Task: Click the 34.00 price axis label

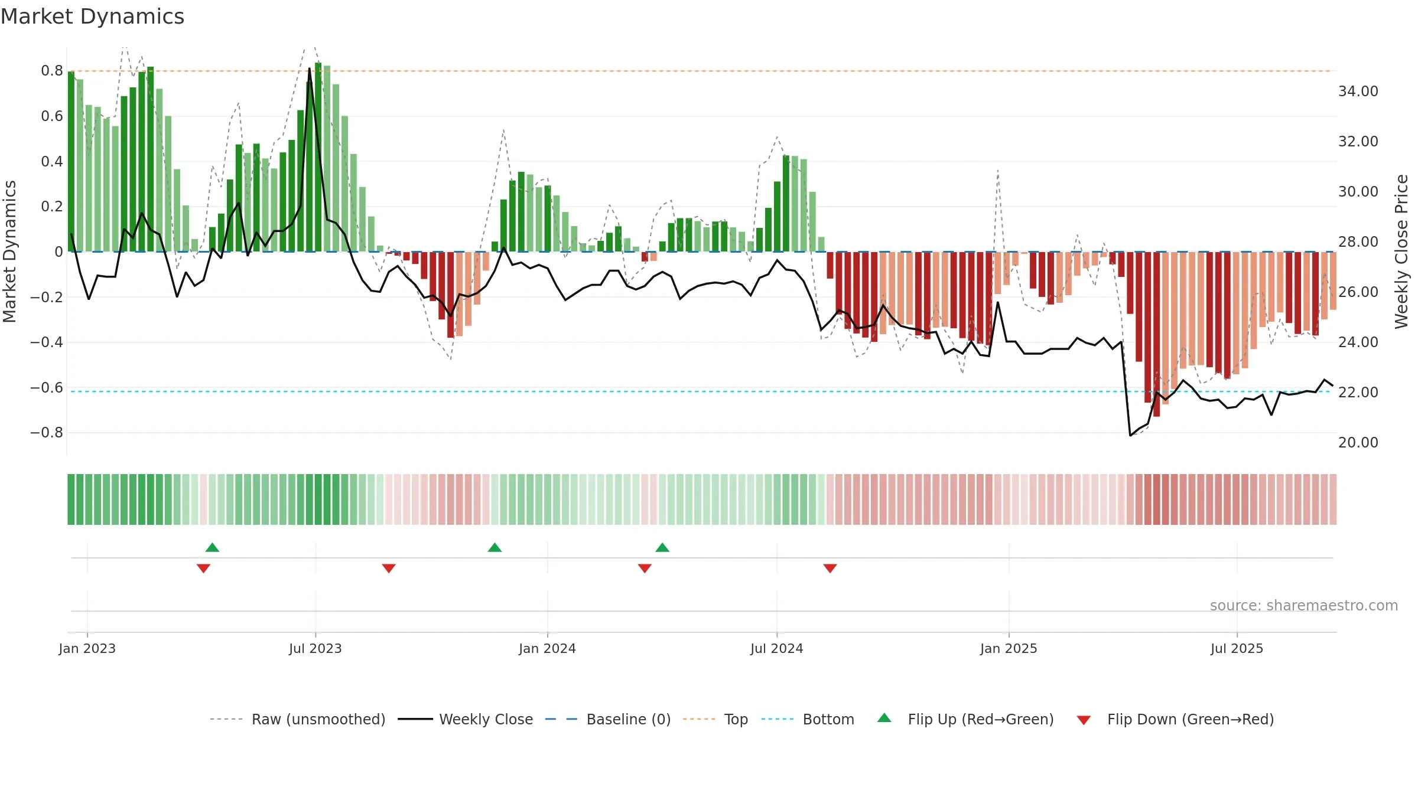Action: click(x=1358, y=91)
